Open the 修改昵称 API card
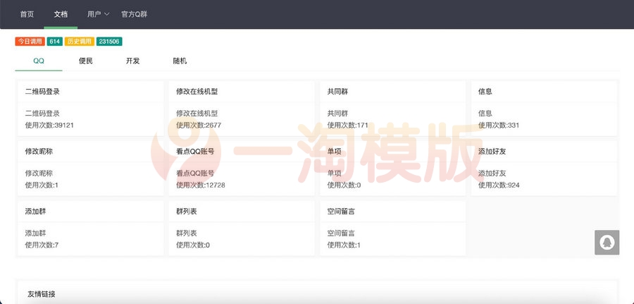Viewport: 634px width, 304px height. click(90, 168)
